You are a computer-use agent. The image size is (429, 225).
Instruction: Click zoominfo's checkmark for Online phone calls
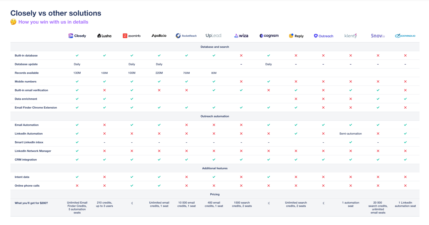(x=132, y=186)
